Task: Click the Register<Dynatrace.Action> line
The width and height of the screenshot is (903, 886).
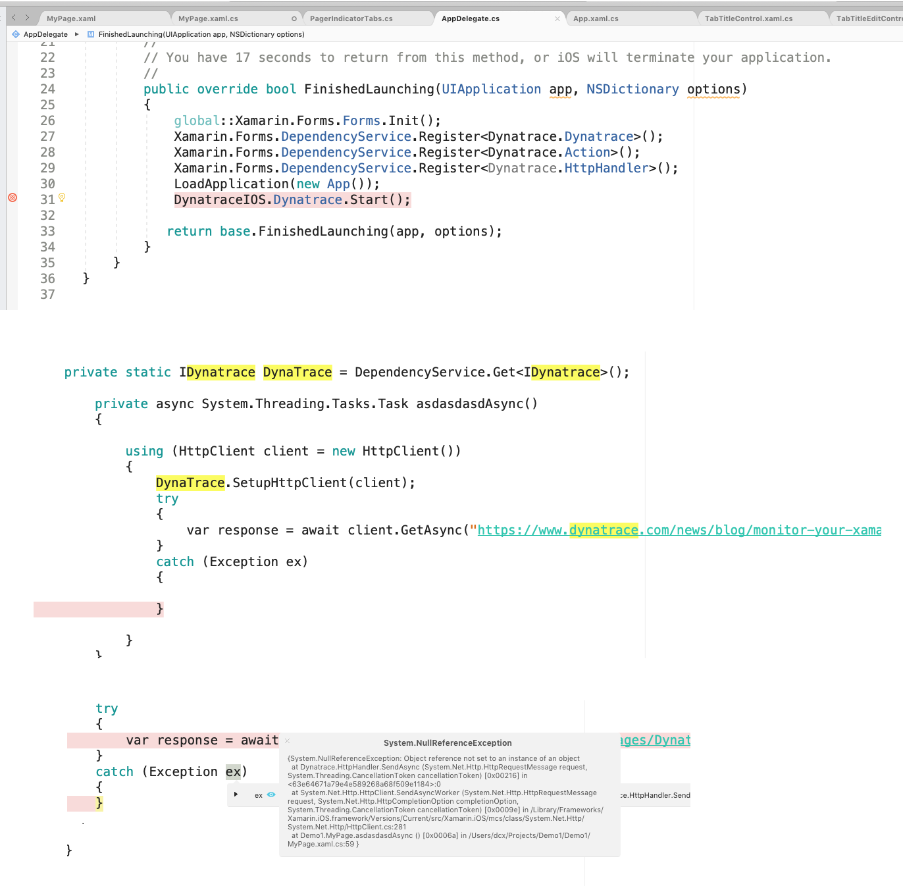Action: [x=407, y=153]
